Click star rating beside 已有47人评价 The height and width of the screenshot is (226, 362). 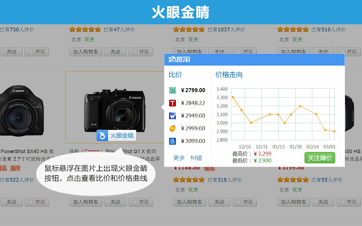(x=85, y=29)
